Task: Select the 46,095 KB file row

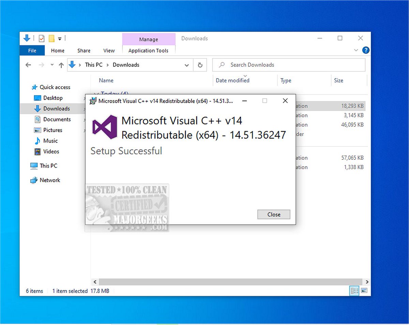Action: point(331,125)
